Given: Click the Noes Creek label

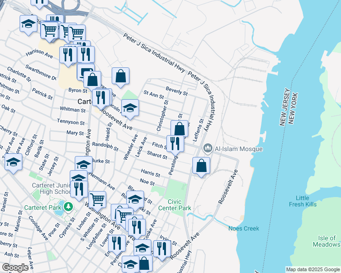Looking at the screenshot, I should [x=244, y=228].
